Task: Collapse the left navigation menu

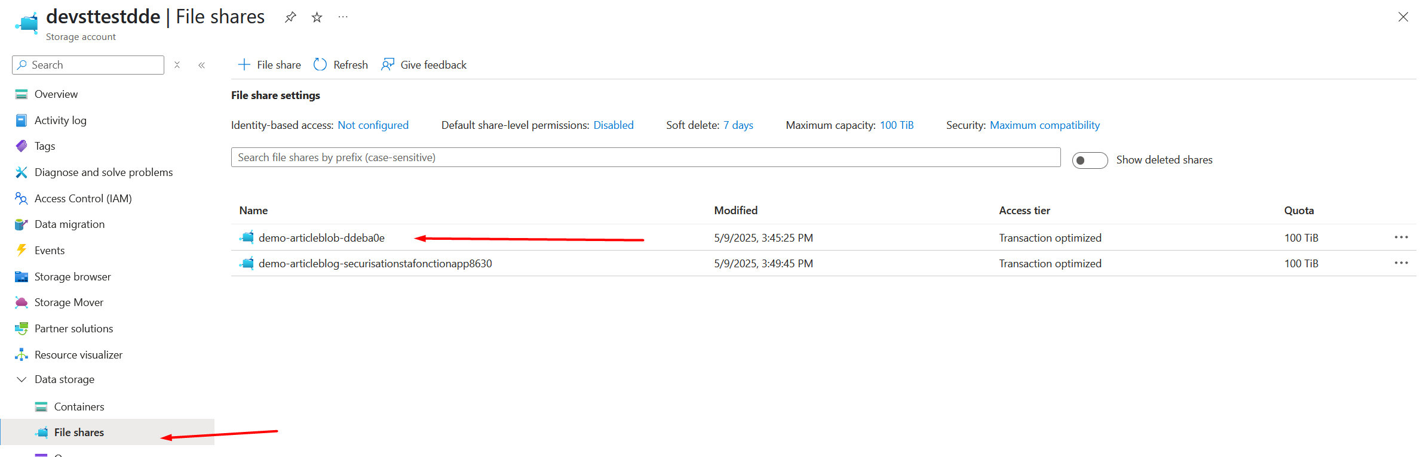Action: click(x=202, y=65)
